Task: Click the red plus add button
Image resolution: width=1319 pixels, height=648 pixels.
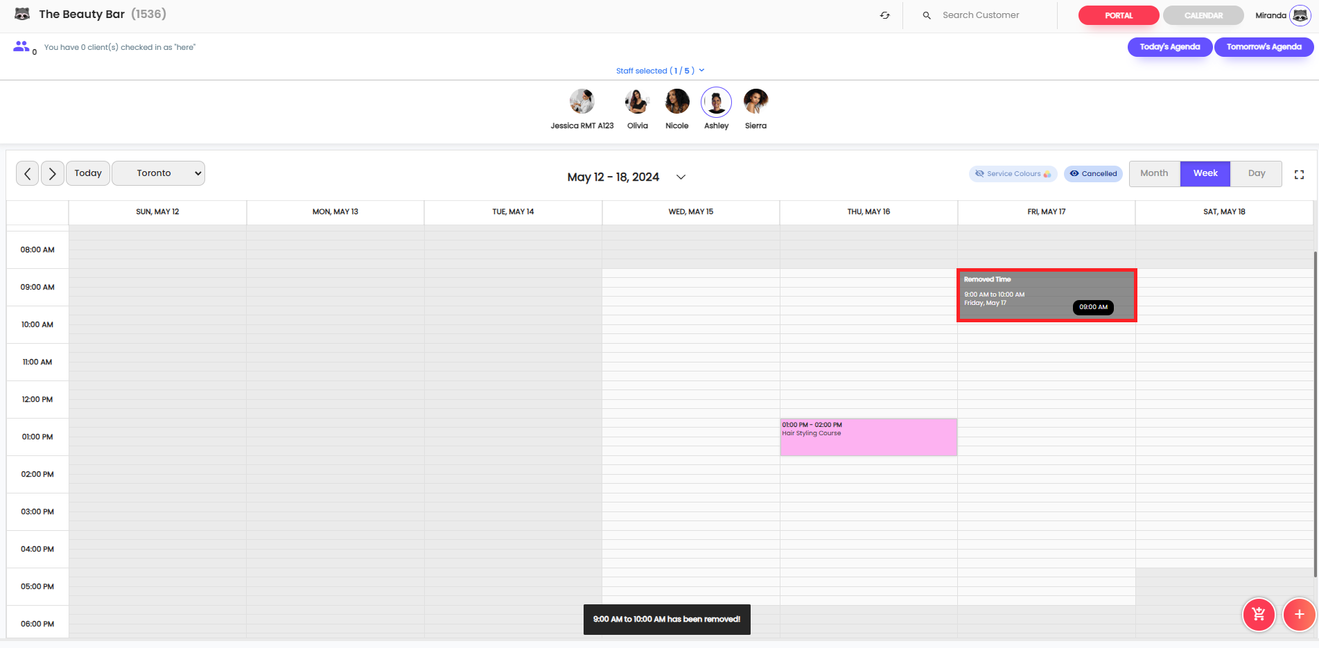Action: pos(1299,614)
